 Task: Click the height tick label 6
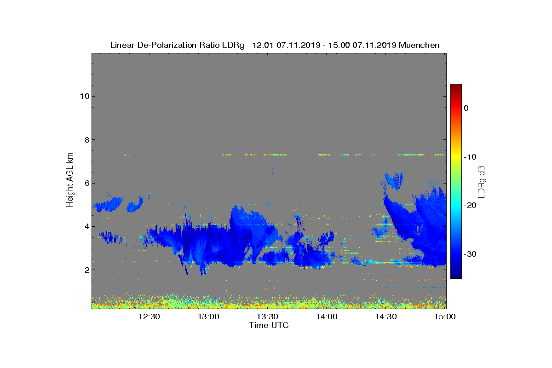[x=86, y=183]
